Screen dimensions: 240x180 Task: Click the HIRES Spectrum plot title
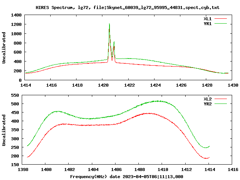[x=127, y=7]
